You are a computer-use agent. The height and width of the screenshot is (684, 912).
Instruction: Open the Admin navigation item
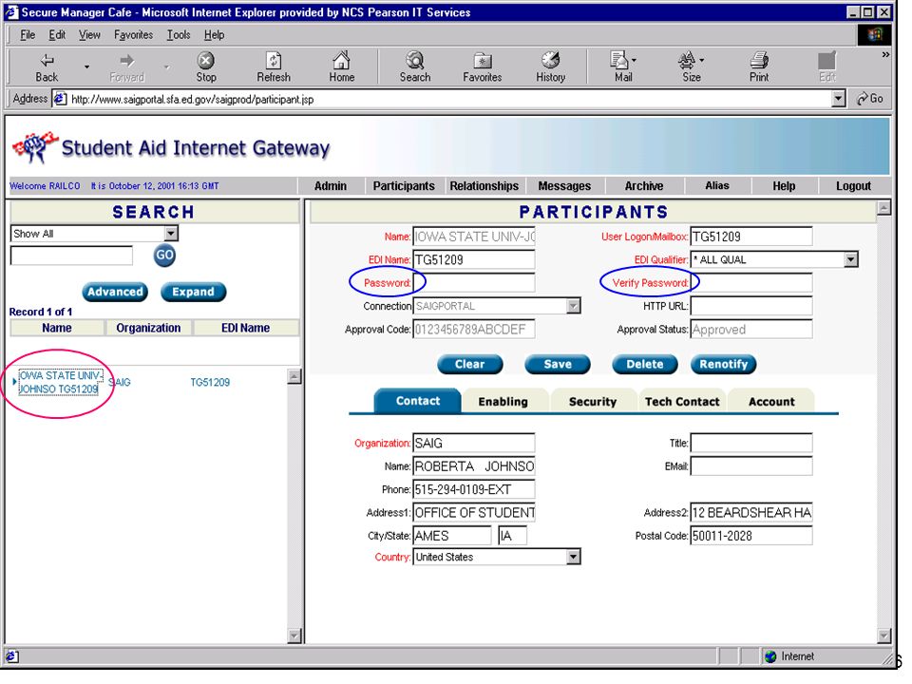click(x=331, y=186)
